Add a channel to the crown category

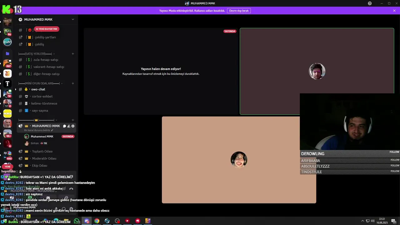(x=73, y=120)
